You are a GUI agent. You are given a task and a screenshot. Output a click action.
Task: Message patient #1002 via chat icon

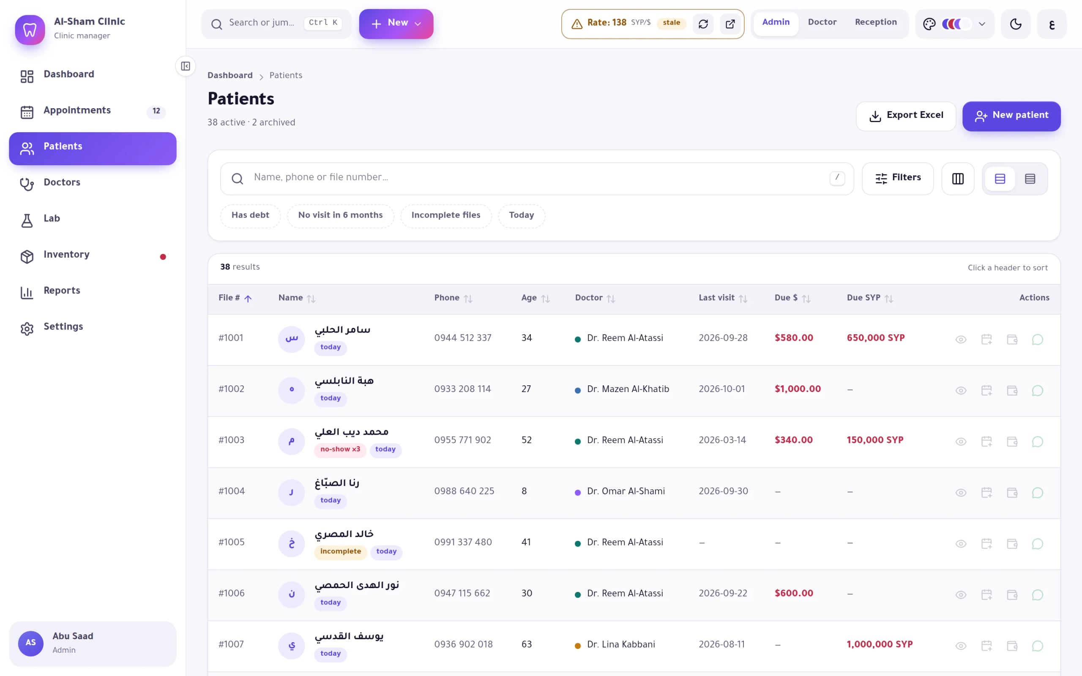point(1037,390)
